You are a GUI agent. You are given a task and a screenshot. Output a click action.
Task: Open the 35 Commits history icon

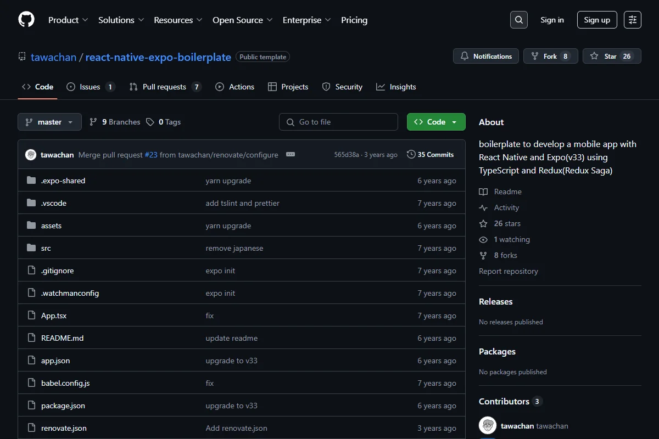[411, 155]
